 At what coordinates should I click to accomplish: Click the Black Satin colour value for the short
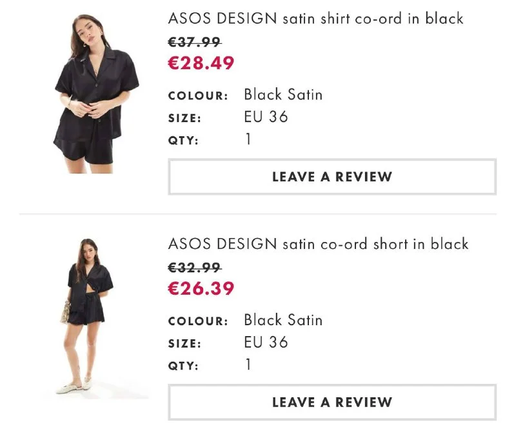point(283,320)
